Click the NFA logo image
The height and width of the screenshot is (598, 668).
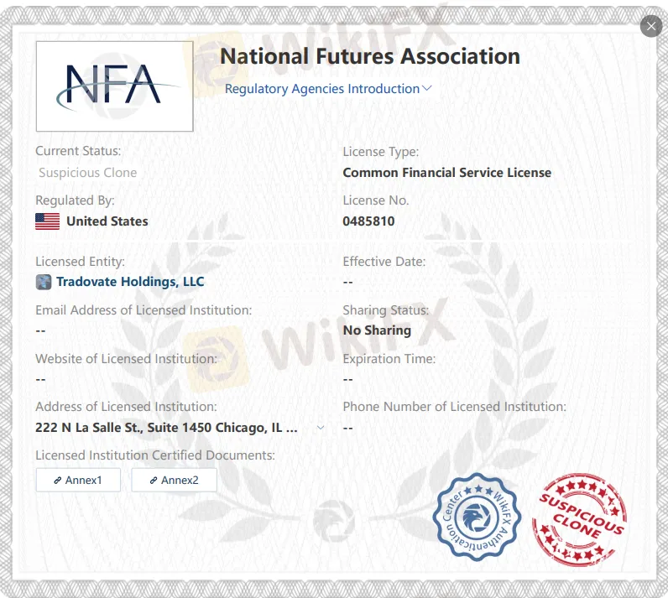pos(115,86)
